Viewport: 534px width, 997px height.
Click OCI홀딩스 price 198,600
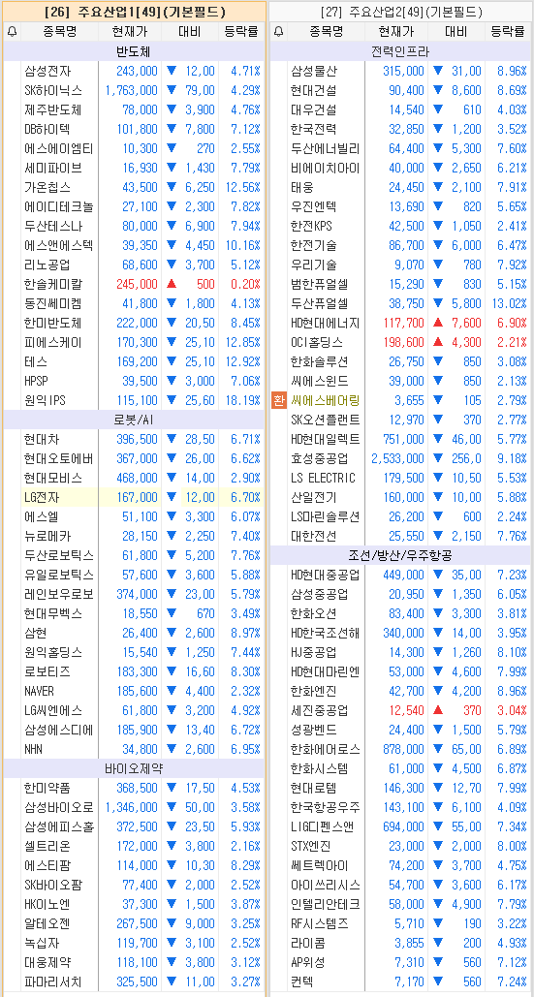point(403,343)
